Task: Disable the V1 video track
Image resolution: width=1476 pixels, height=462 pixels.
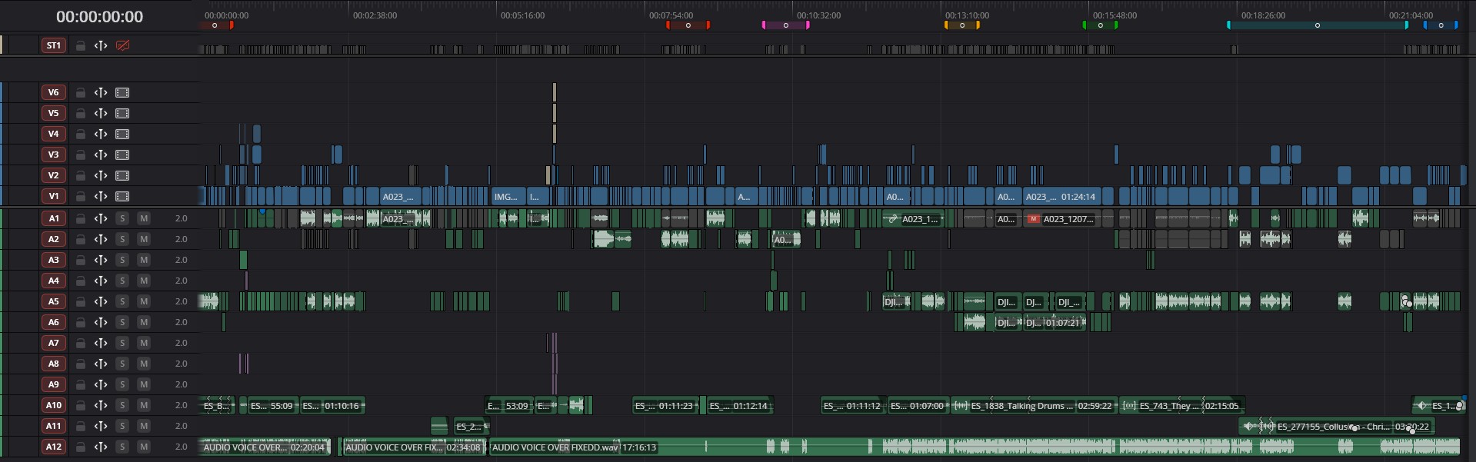Action: pyautogui.click(x=122, y=196)
